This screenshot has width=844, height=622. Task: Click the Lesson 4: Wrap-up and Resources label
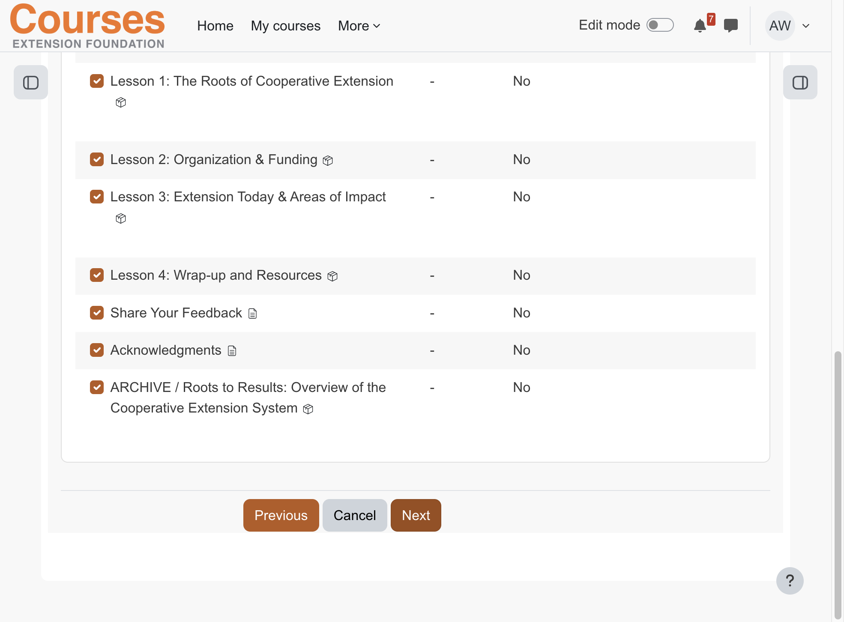[216, 275]
